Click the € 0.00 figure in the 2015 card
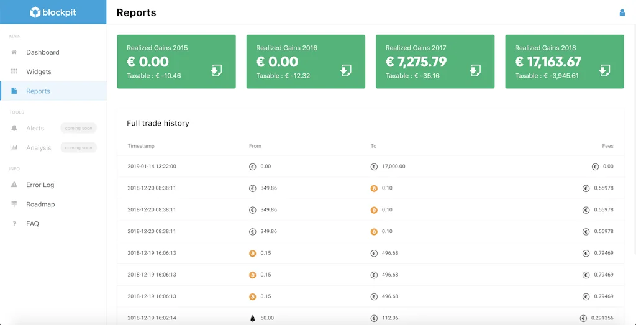Screen dimensions: 636x325 point(148,62)
